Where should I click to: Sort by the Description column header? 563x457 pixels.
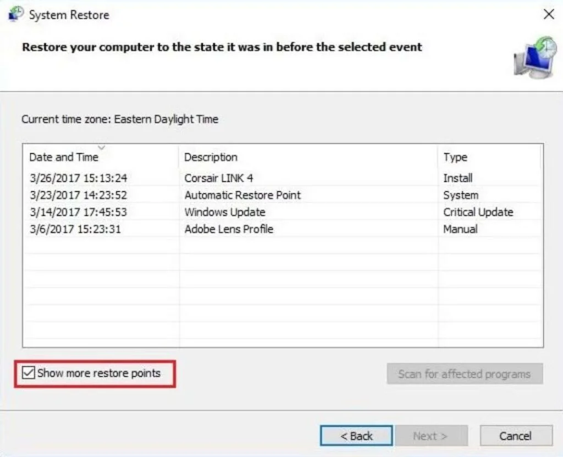pyautogui.click(x=210, y=157)
